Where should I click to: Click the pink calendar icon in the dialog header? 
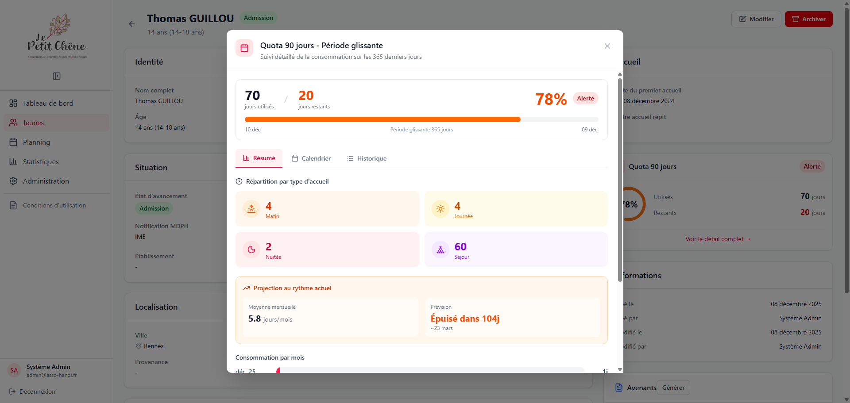pyautogui.click(x=244, y=48)
